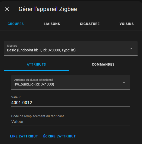Close the Zigbee device management dialog
142x144 pixels.
(x=7, y=9)
